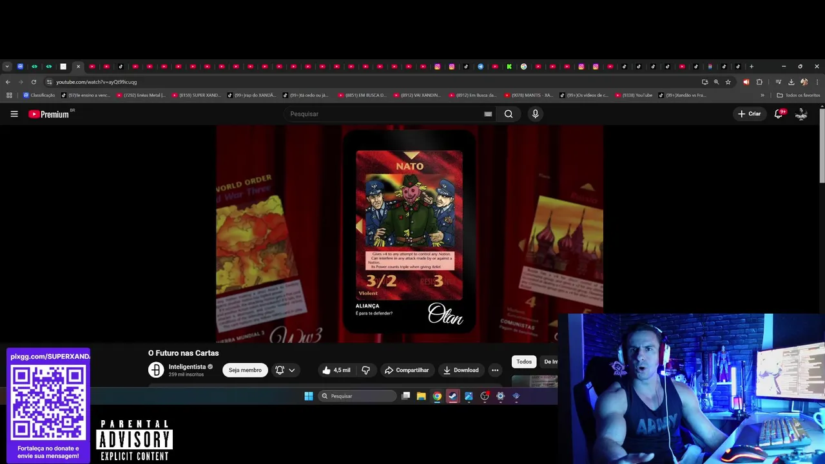Click the browser forward arrow

tap(21, 82)
